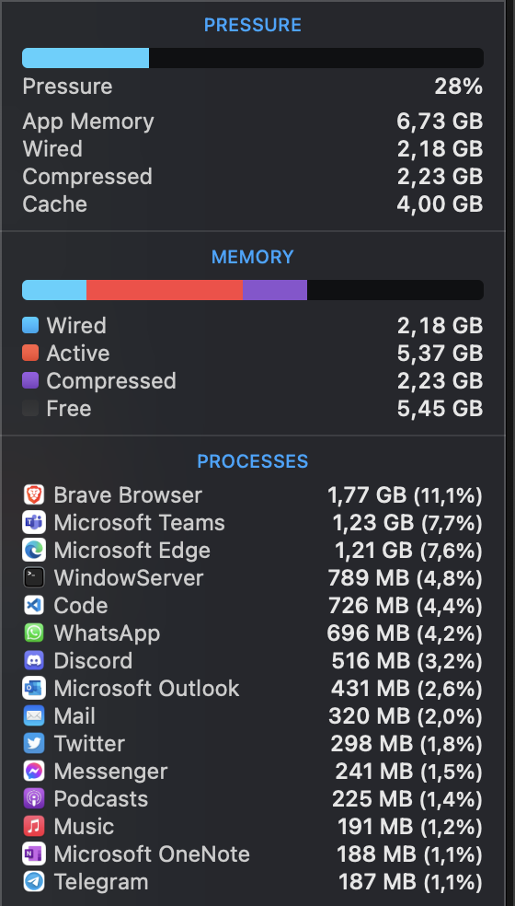
Task: Select the Messenger process row
Action: click(x=253, y=772)
